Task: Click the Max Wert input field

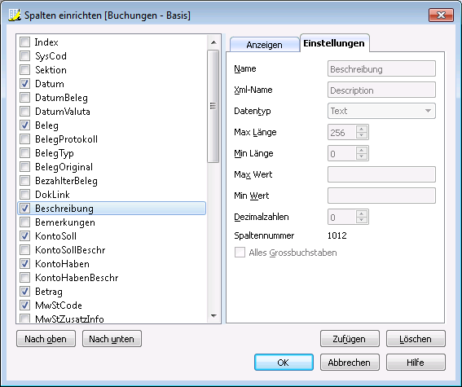Action: pyautogui.click(x=381, y=174)
